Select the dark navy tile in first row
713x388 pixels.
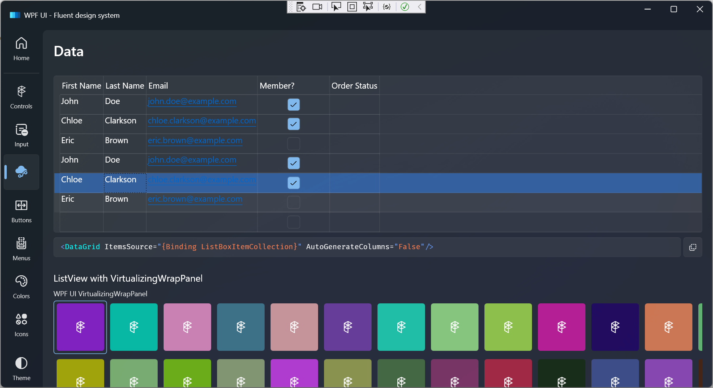(x=615, y=327)
